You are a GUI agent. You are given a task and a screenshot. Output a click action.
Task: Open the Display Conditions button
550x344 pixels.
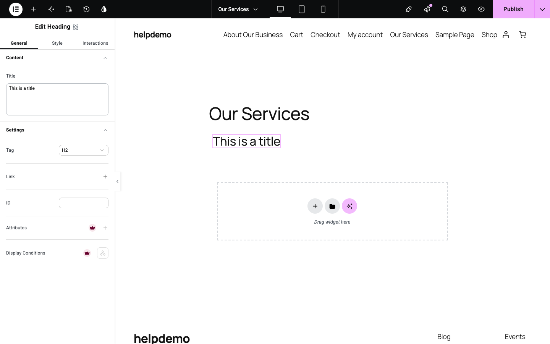pyautogui.click(x=103, y=253)
